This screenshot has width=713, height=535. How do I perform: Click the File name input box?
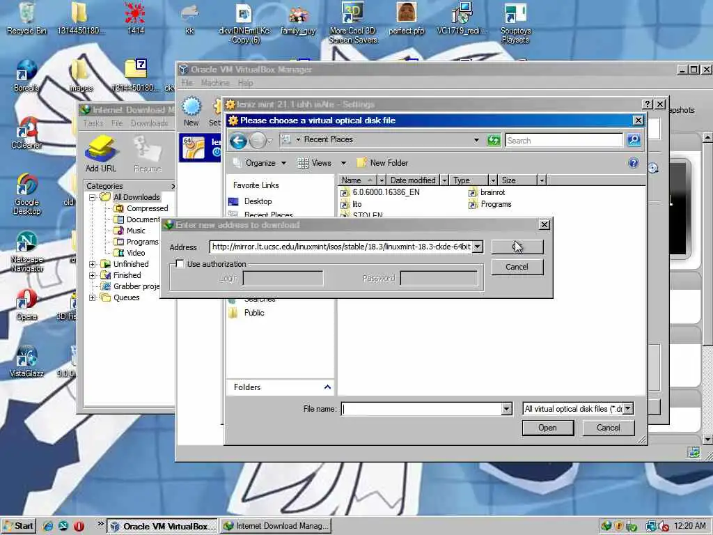pos(421,409)
